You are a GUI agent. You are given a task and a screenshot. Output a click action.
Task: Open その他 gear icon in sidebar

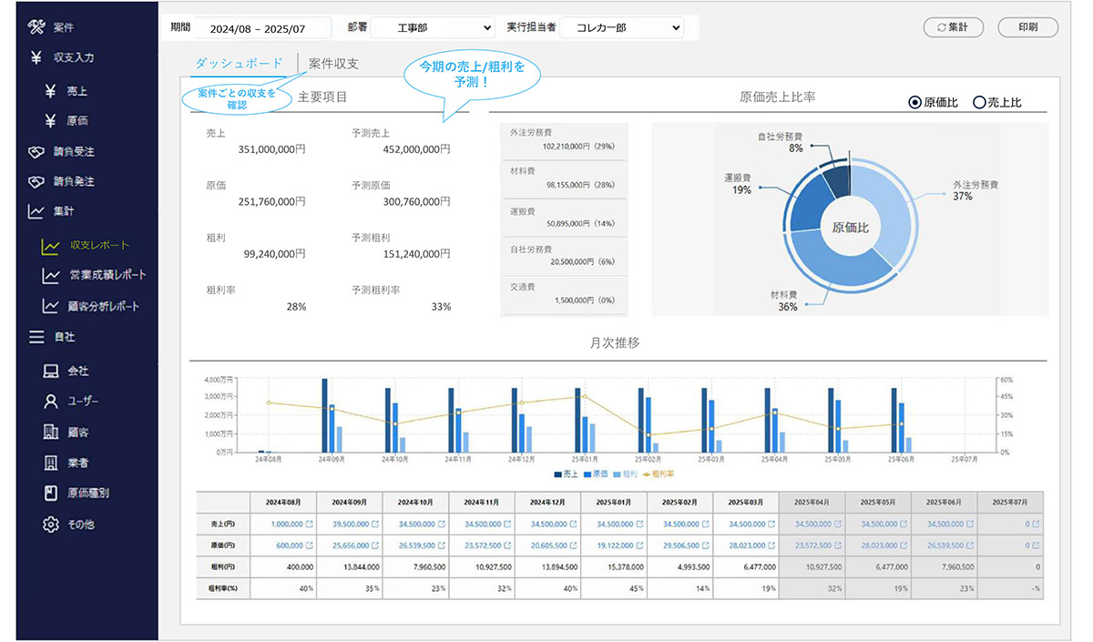click(x=51, y=525)
